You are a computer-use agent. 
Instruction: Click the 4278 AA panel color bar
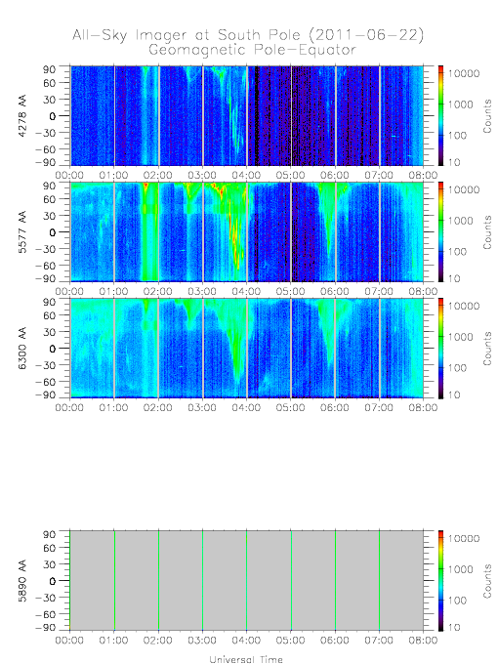pos(440,115)
